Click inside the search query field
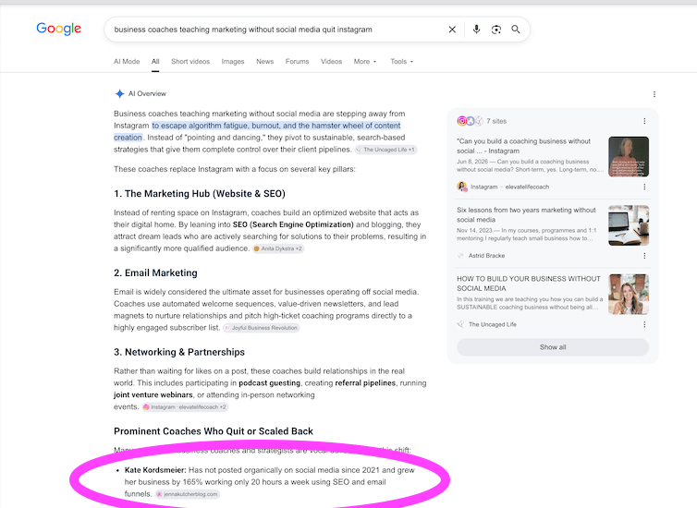Screen dimensions: 697x508 click(x=275, y=30)
